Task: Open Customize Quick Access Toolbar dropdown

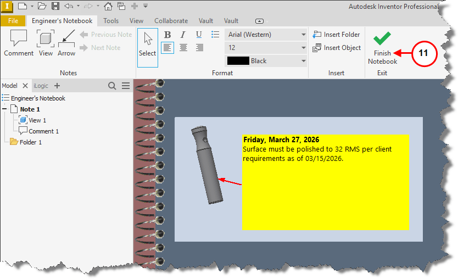Action: 146,6
